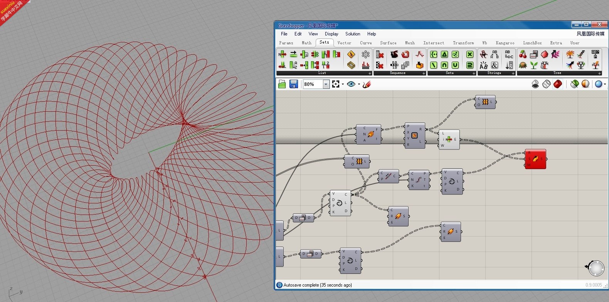609x302 pixels.
Task: Select the green sprout tree component icon
Action: pos(533,65)
